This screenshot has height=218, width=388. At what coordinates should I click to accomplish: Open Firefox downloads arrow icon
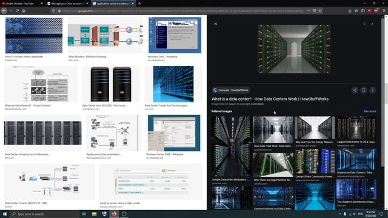click(350, 11)
